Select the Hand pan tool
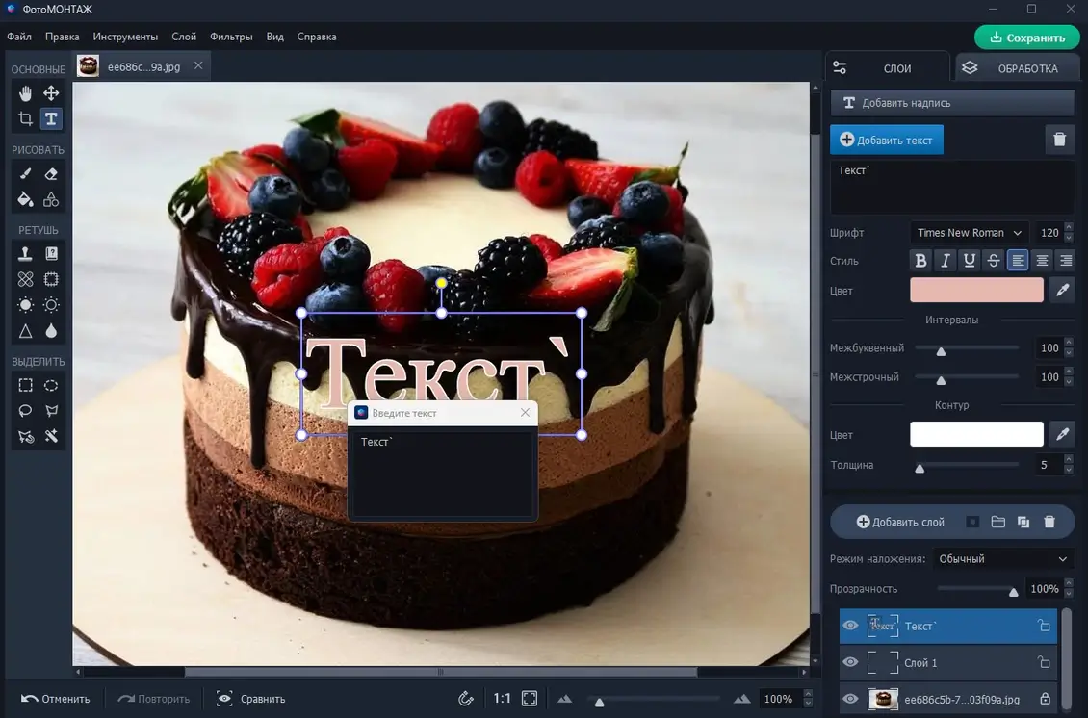This screenshot has width=1088, height=718. (26, 93)
